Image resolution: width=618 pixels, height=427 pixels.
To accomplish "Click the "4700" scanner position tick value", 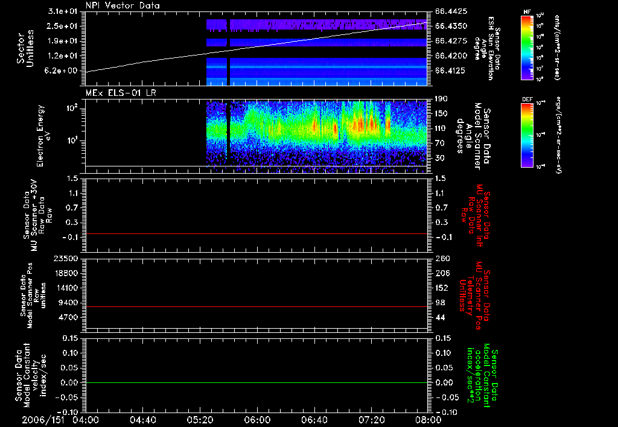I will [68, 317].
